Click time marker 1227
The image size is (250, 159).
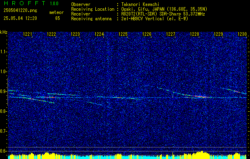pos(171,34)
